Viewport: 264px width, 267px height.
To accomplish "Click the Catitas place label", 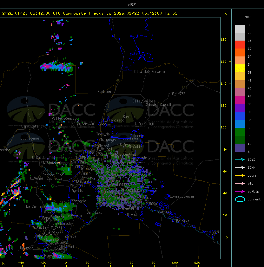I will click(x=165, y=212).
